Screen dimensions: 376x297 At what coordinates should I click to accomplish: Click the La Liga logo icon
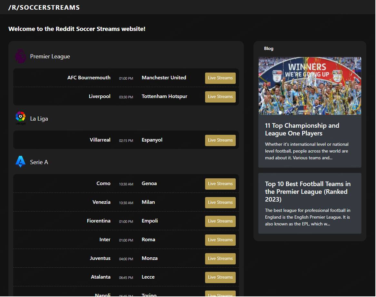tap(20, 118)
